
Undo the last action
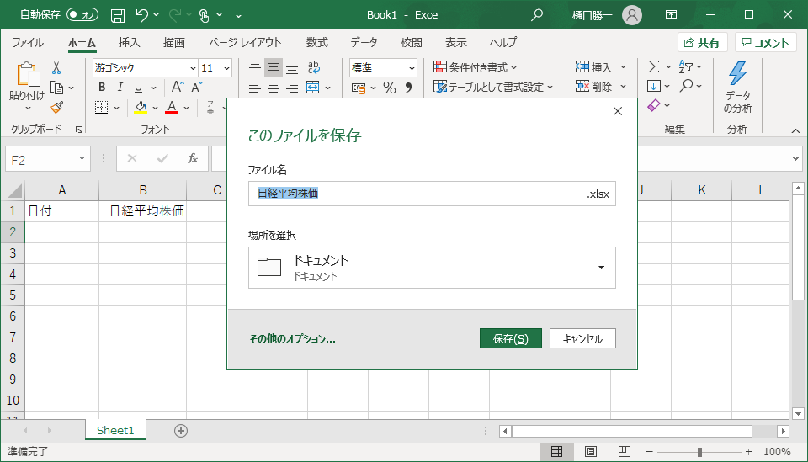(x=142, y=15)
